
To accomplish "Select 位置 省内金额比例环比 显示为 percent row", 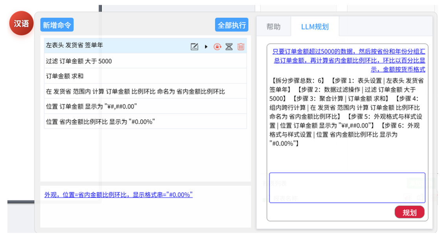I will [x=145, y=122].
